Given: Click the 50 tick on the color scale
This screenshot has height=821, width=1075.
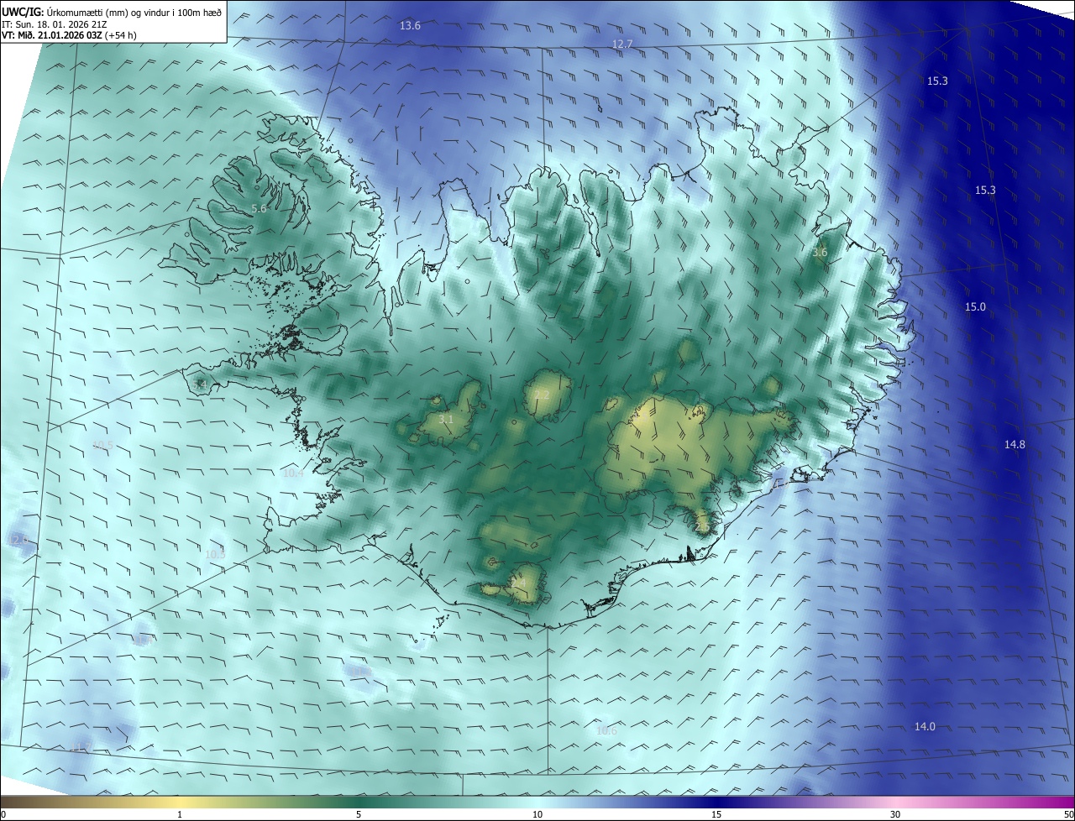Looking at the screenshot, I should (x=1068, y=815).
